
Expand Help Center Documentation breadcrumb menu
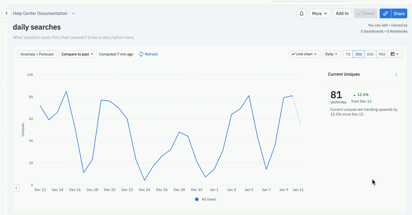click(73, 13)
